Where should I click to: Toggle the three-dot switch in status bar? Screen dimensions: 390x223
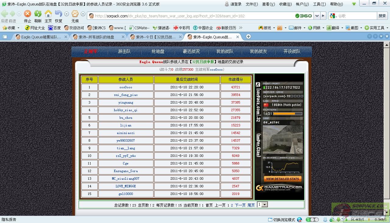pyautogui.click(x=312, y=220)
